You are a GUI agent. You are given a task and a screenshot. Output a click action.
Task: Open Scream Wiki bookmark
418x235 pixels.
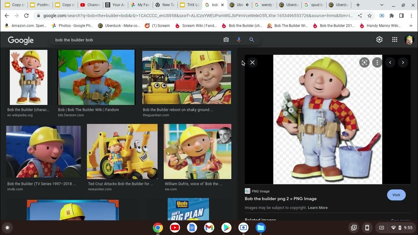[196, 25]
